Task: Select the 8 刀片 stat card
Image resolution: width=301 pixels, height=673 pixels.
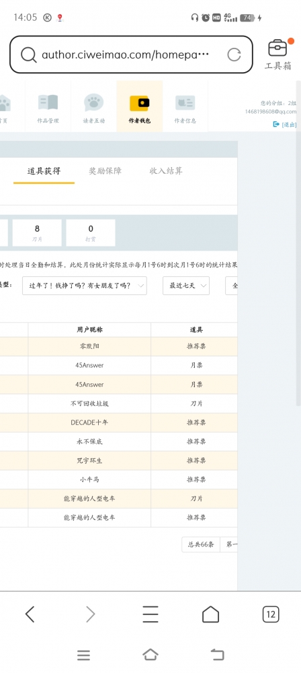Action: 37,232
